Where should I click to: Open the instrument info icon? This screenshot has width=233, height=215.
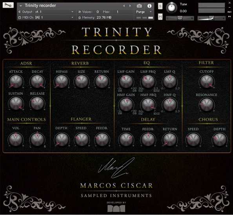click(x=149, y=6)
